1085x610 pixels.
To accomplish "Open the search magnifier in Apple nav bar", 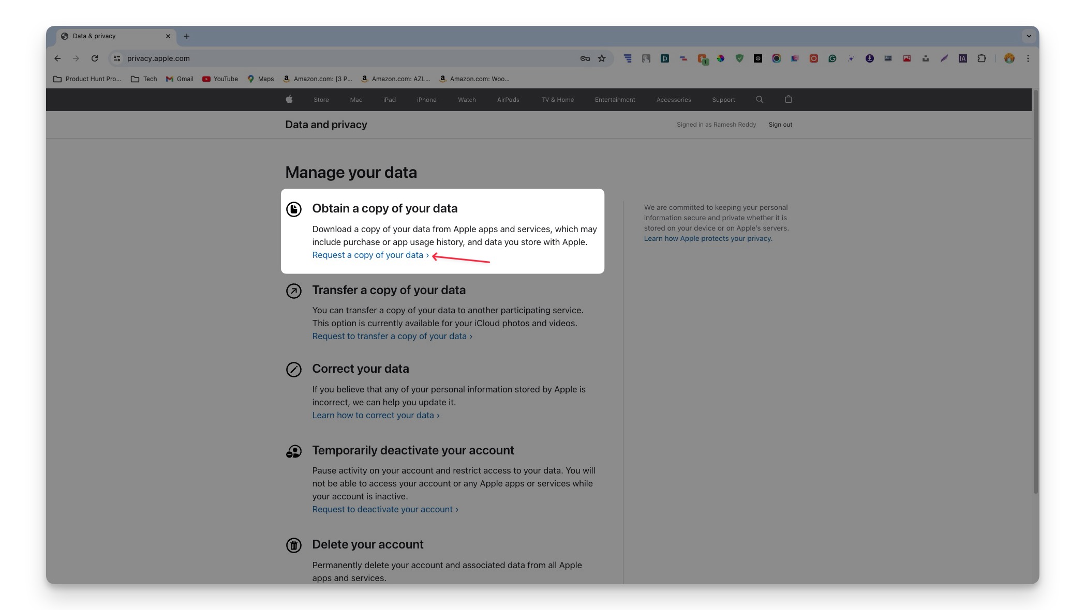I will point(760,99).
